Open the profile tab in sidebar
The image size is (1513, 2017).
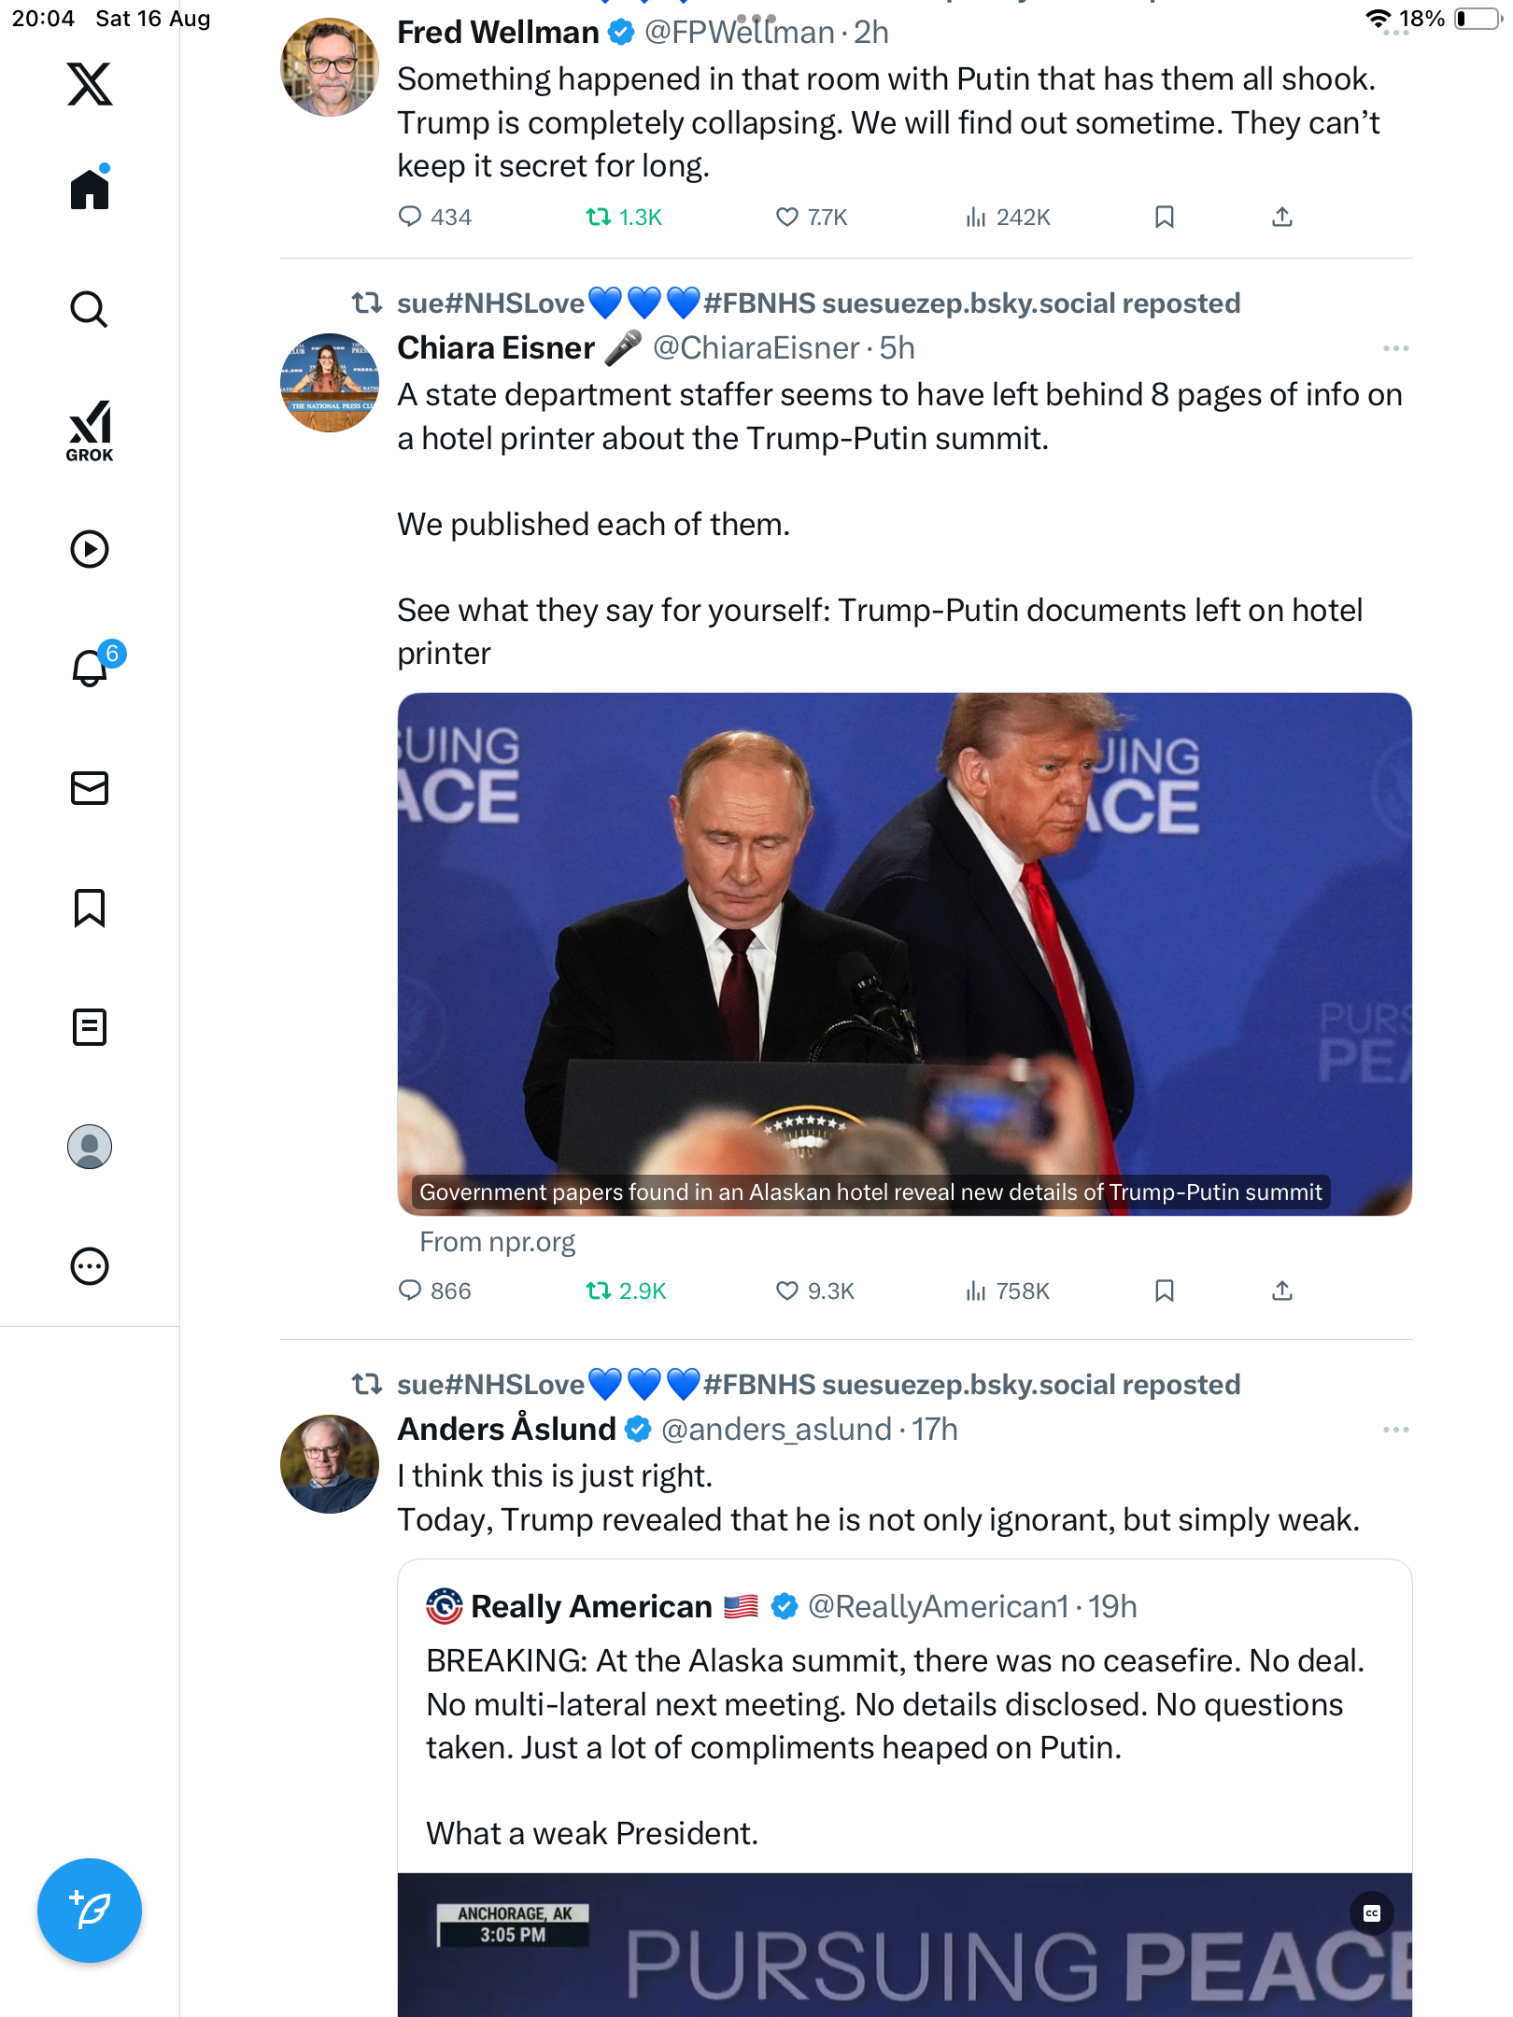[90, 1147]
